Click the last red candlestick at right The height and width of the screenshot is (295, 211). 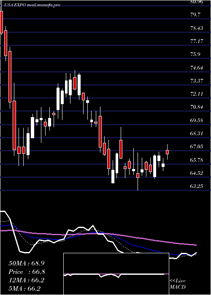[x=167, y=152]
